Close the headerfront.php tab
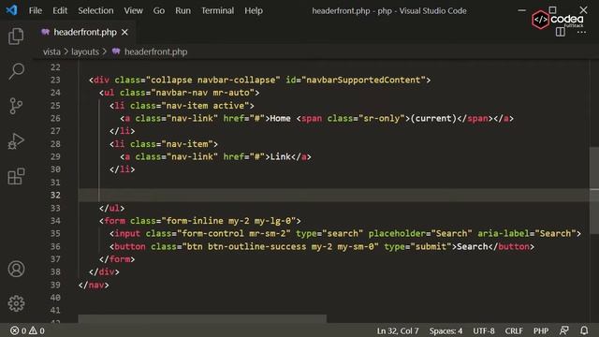 pyautogui.click(x=124, y=33)
